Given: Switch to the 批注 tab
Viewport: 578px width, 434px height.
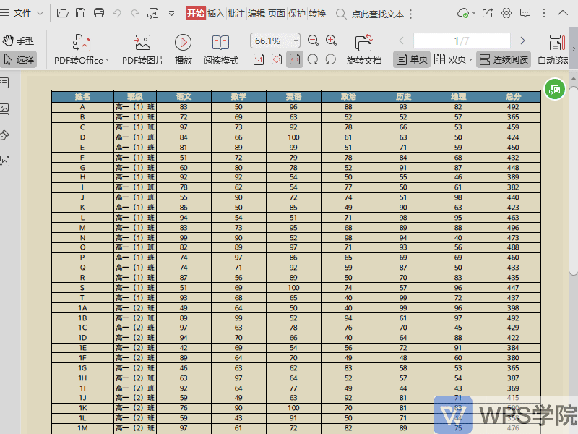Looking at the screenshot, I should 236,13.
